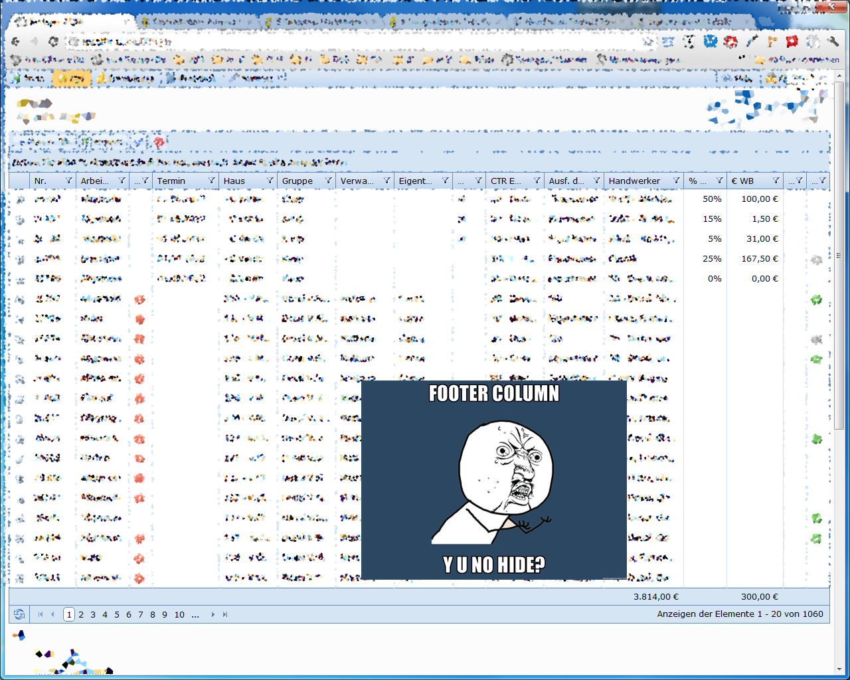Refresh the grid with the pager refresh icon
The width and height of the screenshot is (850, 680).
pos(19,614)
